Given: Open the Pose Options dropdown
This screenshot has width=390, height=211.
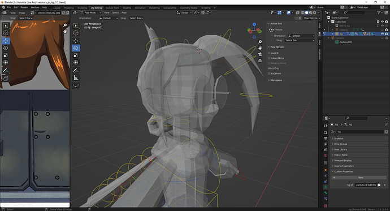Looking at the screenshot, I should tap(311, 18).
